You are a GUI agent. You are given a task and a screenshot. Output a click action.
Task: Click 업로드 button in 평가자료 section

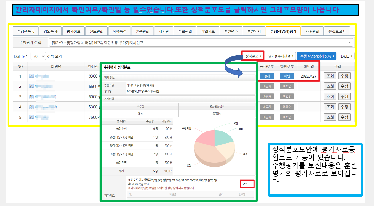click(247, 184)
